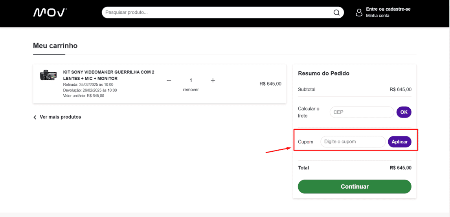Open Minha conta link

click(x=378, y=16)
